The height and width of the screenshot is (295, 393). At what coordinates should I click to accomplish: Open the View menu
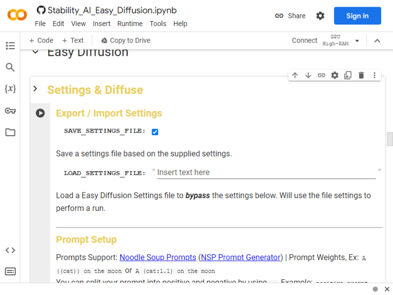point(78,24)
